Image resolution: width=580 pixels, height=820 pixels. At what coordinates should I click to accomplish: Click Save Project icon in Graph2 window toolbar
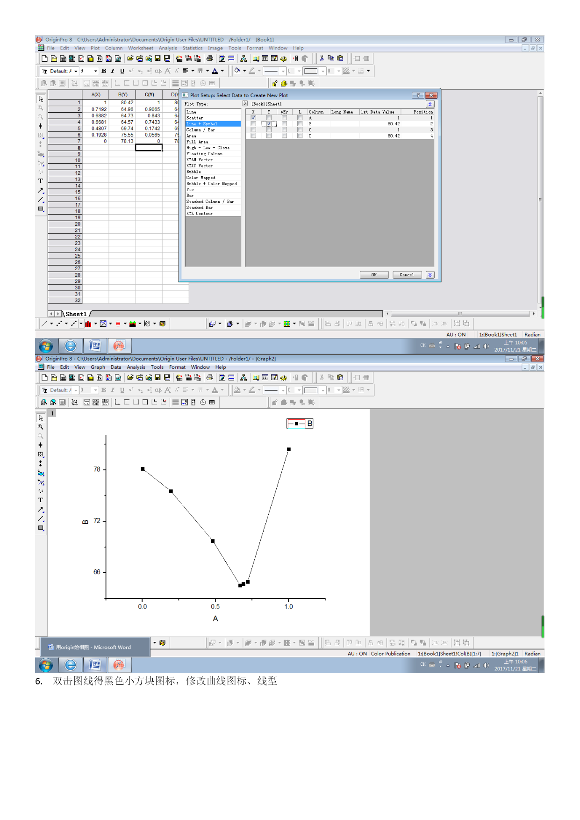click(158, 378)
